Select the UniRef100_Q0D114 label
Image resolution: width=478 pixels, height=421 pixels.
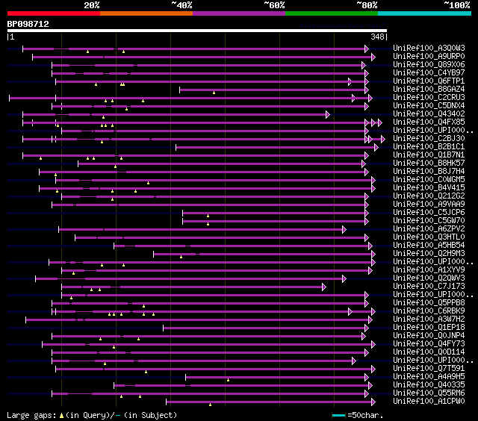[429, 352]
